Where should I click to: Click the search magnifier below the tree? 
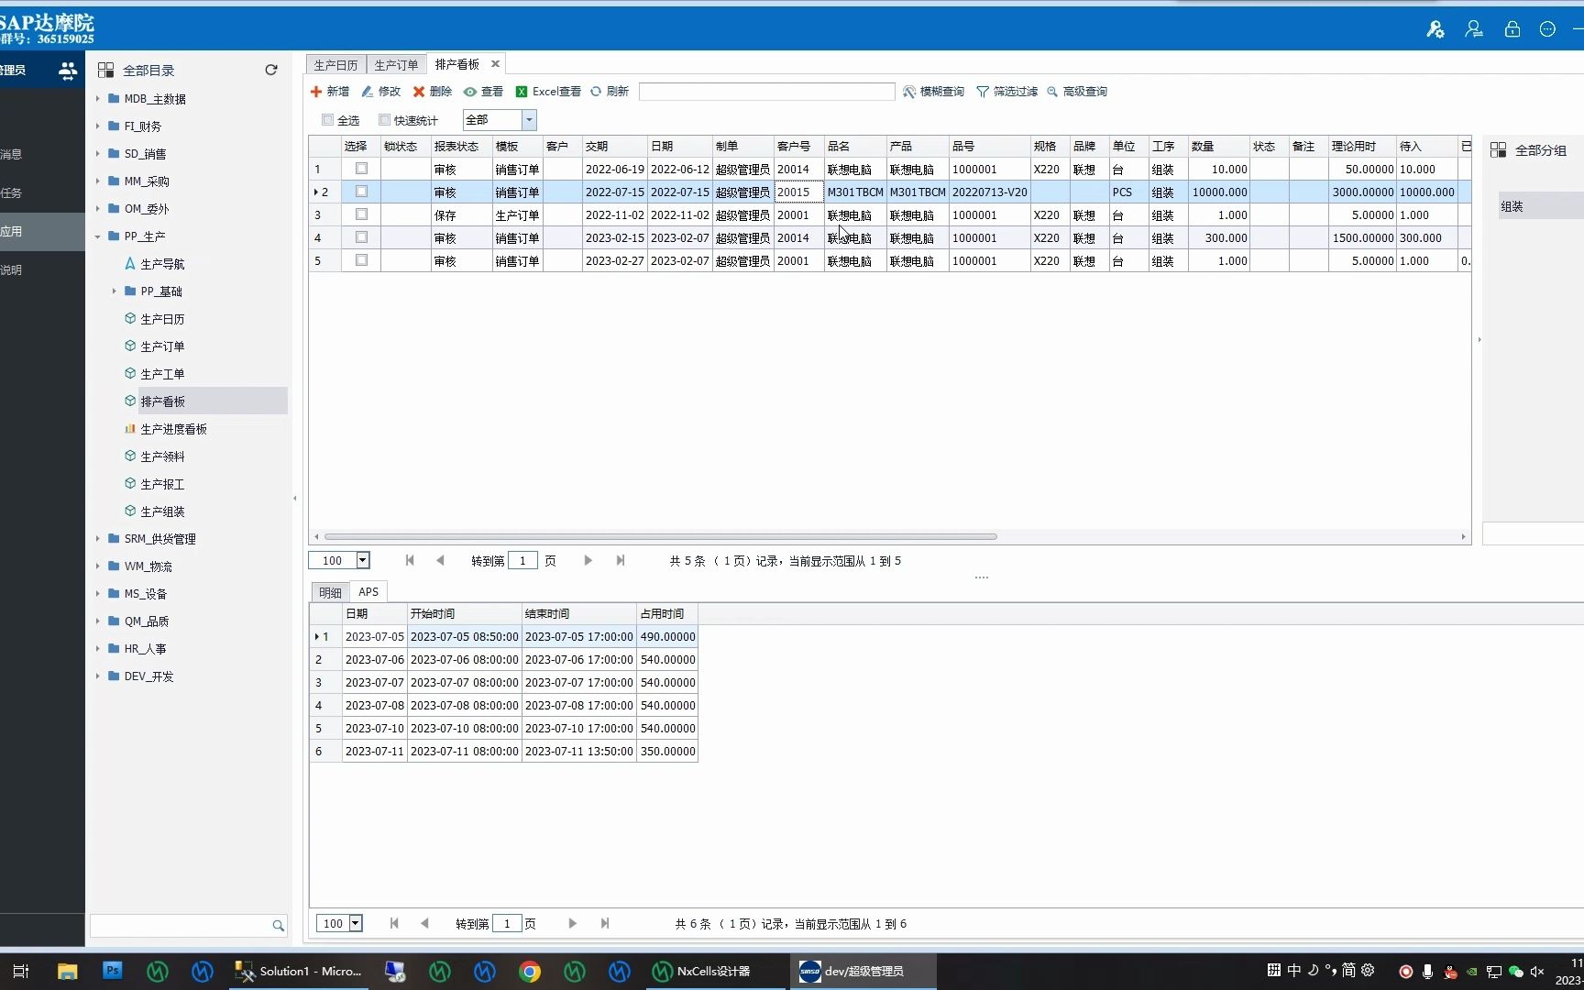click(x=278, y=926)
